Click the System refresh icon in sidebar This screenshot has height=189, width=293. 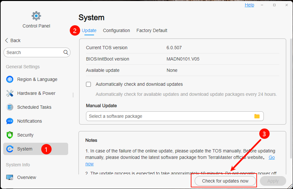coord(10,149)
